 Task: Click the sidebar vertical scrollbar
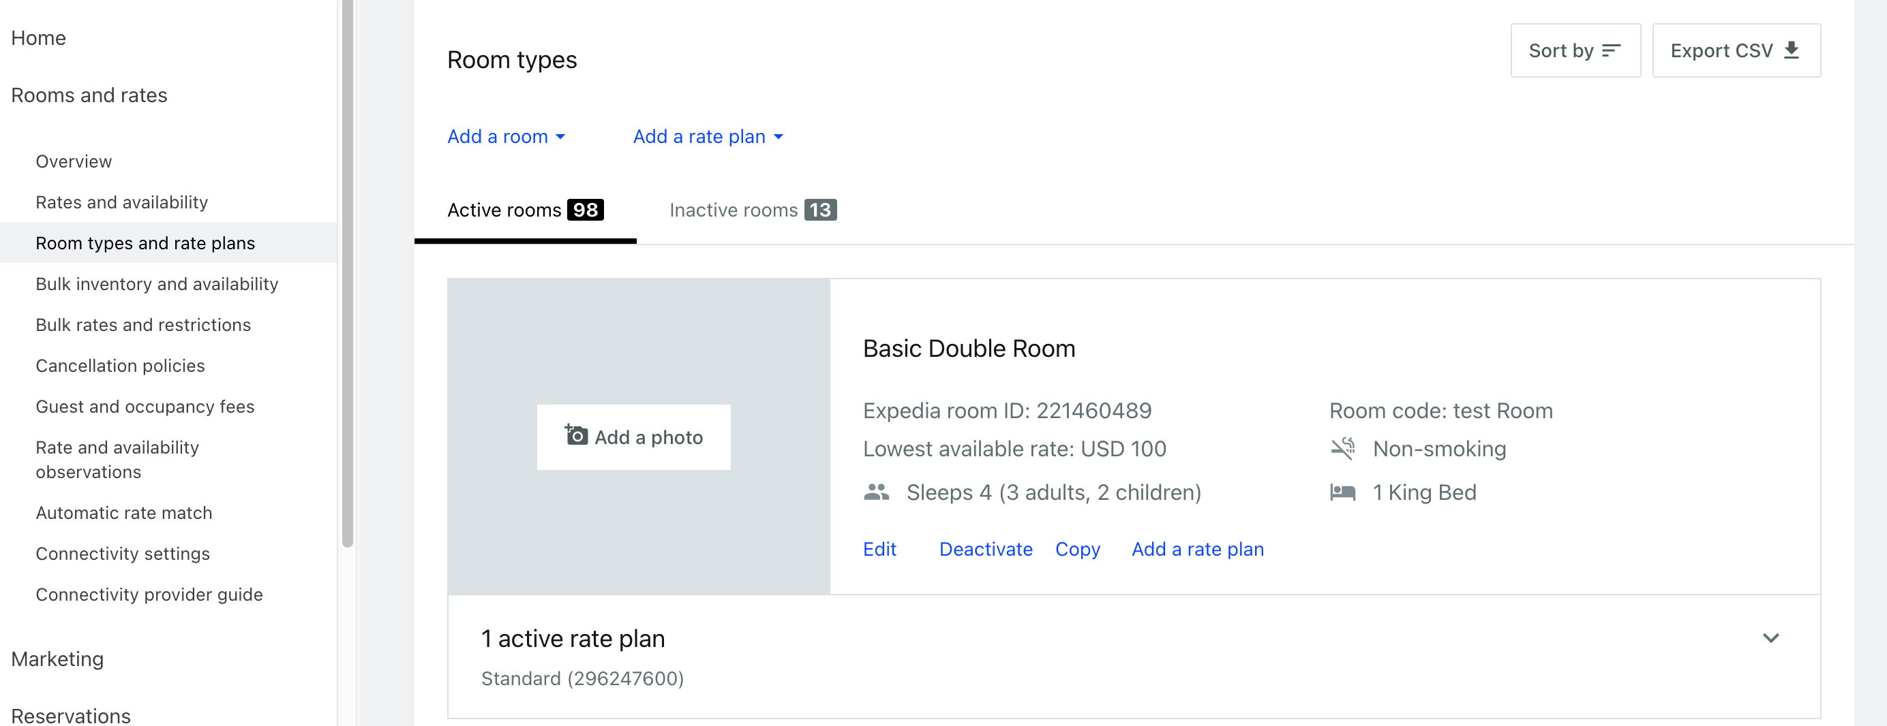[x=347, y=293]
